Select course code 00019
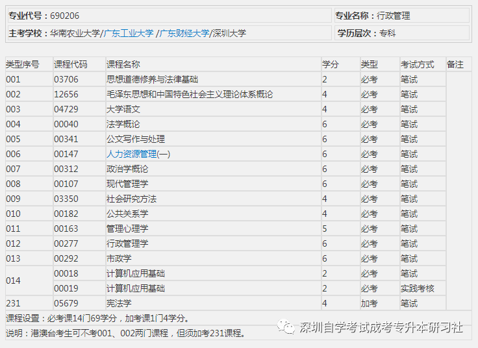 click(66, 288)
